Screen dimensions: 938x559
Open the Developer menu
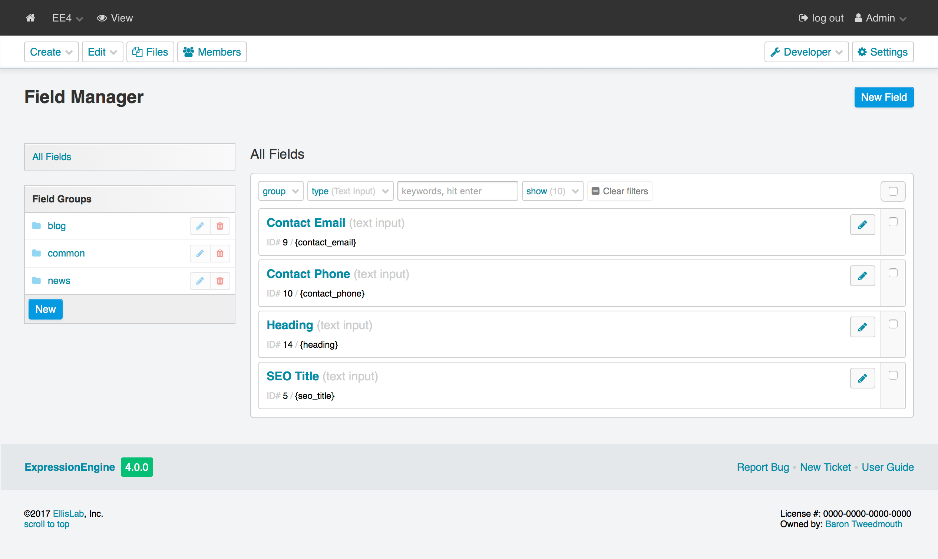[x=806, y=52]
